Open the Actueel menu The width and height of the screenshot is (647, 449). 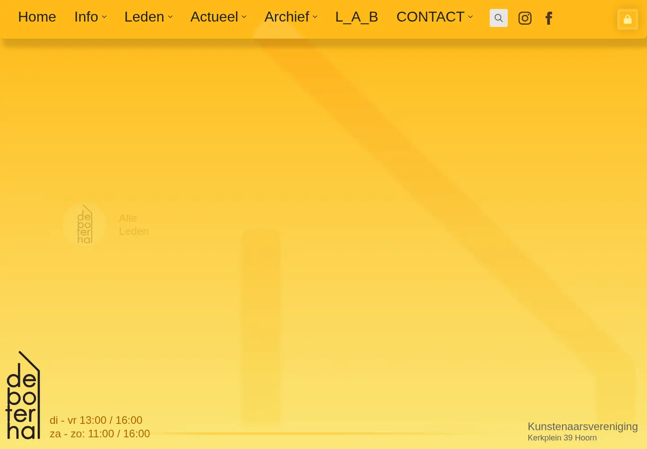pos(214,17)
